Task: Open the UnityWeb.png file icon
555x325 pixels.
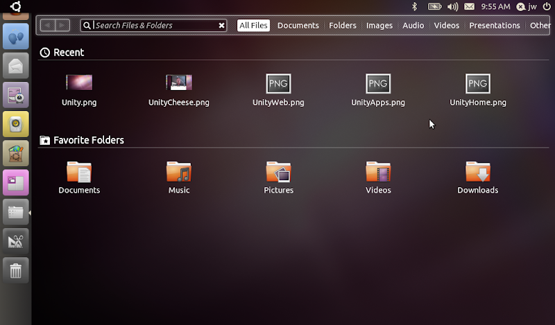Action: [279, 83]
